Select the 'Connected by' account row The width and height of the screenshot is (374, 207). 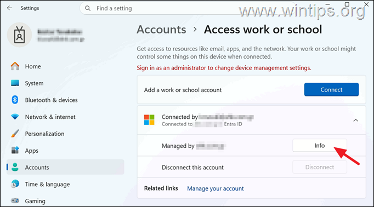point(251,120)
